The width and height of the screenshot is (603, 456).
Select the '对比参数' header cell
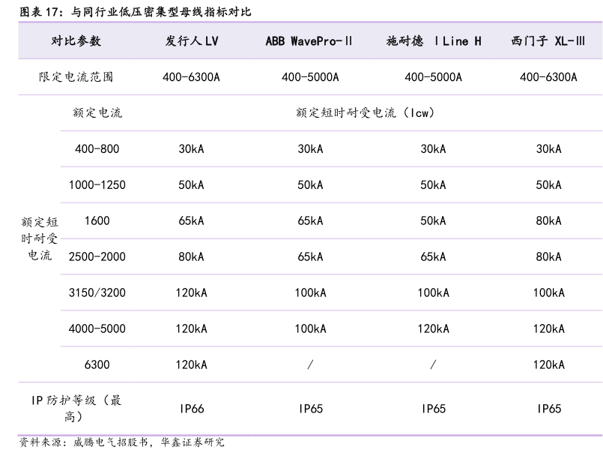click(76, 40)
